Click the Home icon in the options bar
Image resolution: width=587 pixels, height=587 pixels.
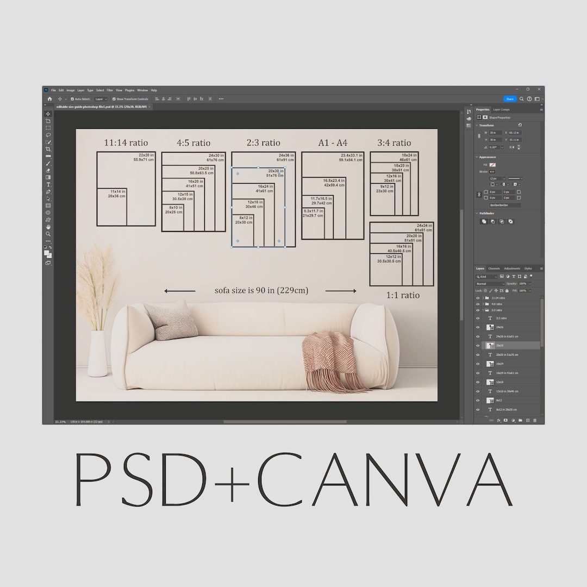(50, 98)
